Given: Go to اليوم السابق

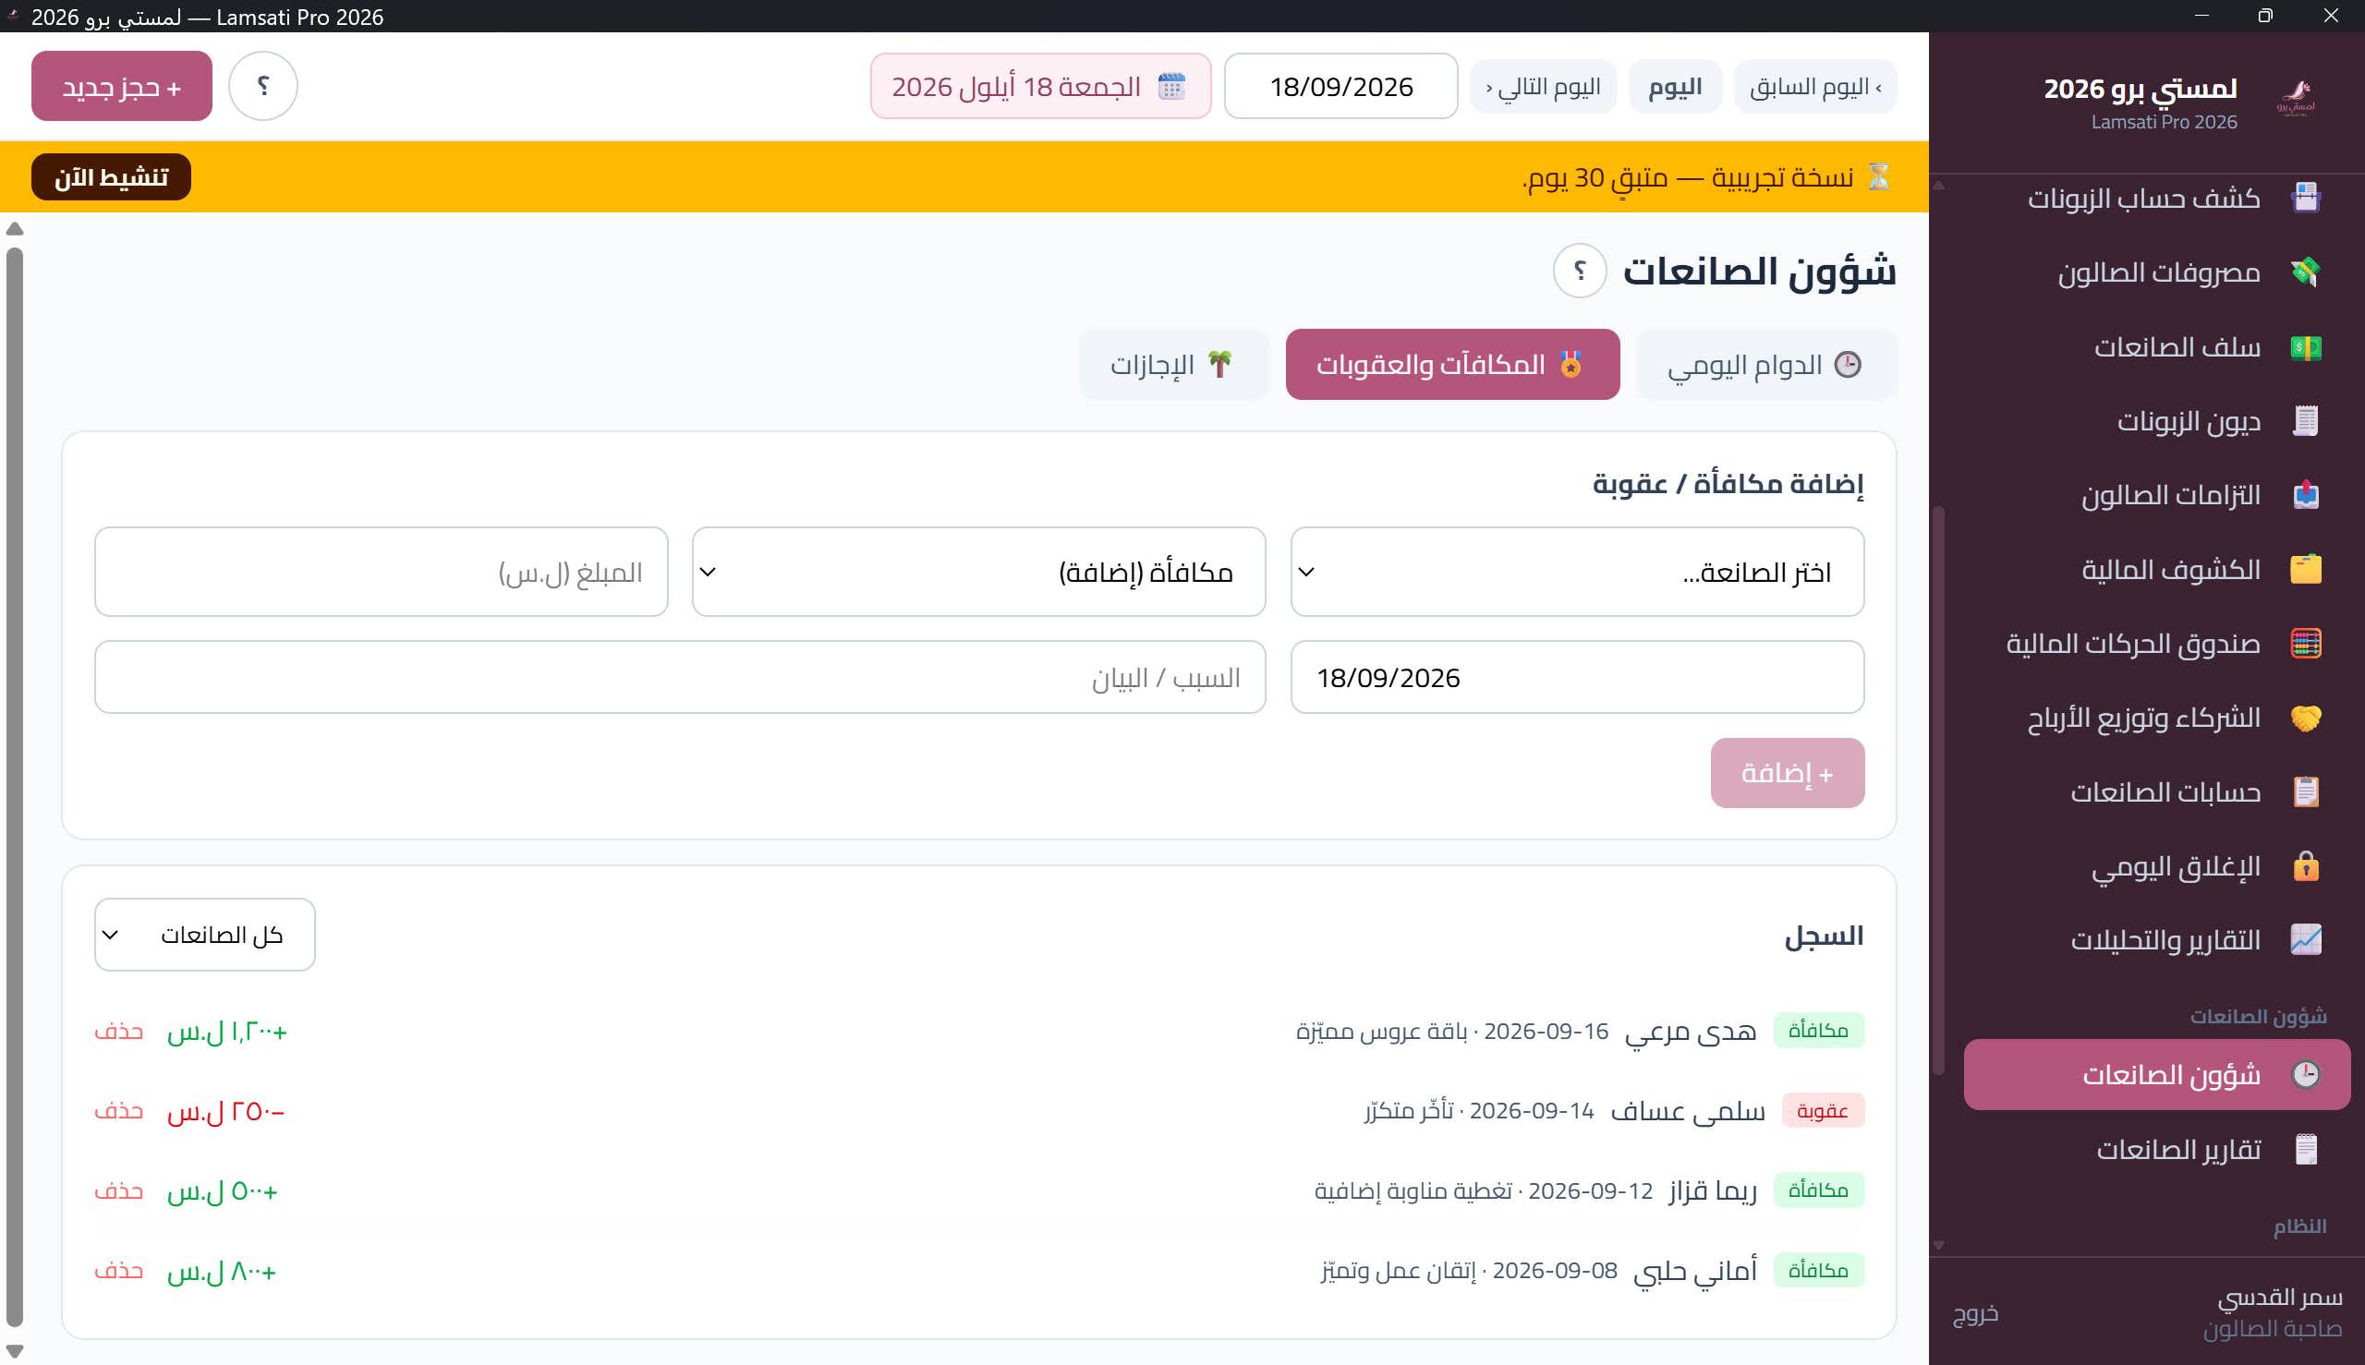Looking at the screenshot, I should (1814, 87).
